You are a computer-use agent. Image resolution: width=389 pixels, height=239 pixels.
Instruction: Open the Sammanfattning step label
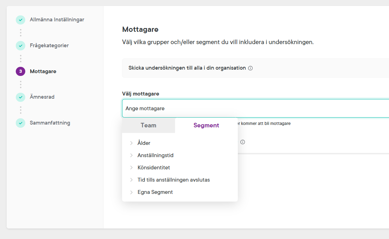[50, 123]
